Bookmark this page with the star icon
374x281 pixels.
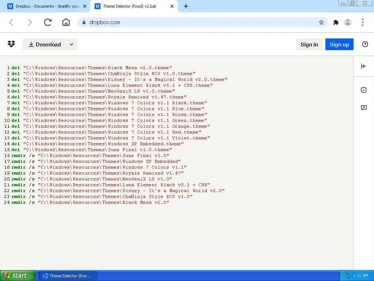tap(321, 22)
